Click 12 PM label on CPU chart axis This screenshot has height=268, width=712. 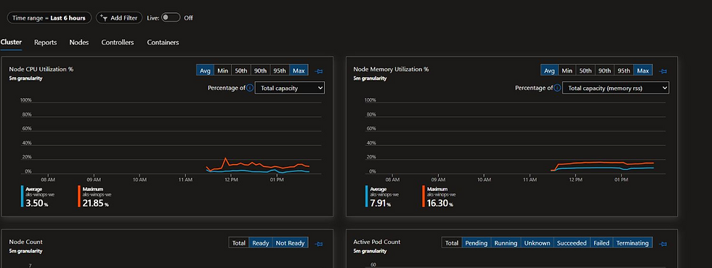[231, 180]
